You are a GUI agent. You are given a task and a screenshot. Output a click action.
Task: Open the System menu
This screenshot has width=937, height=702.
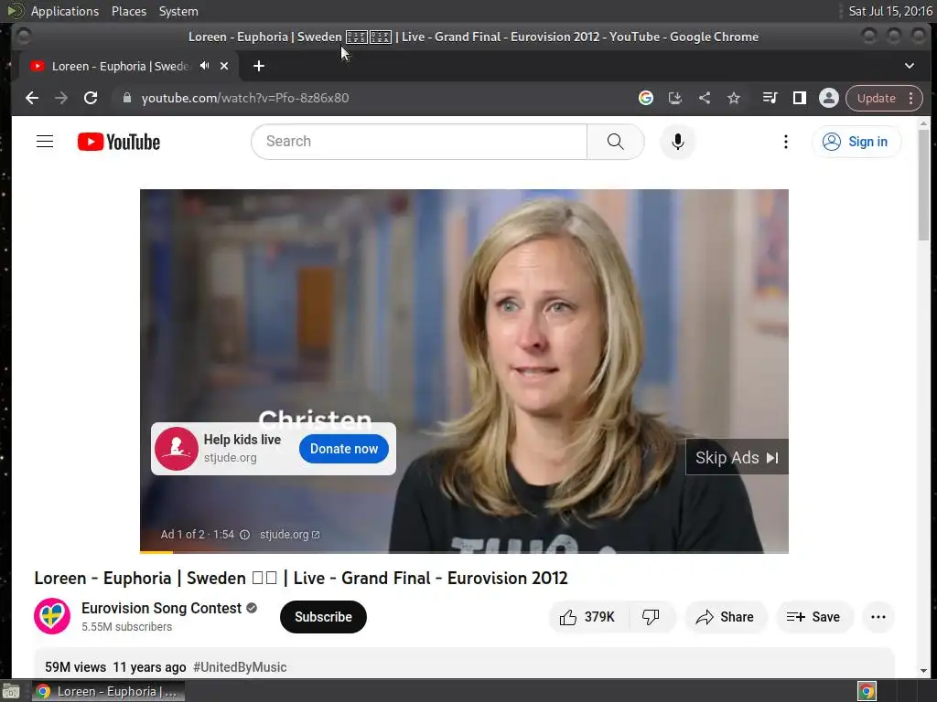178,11
